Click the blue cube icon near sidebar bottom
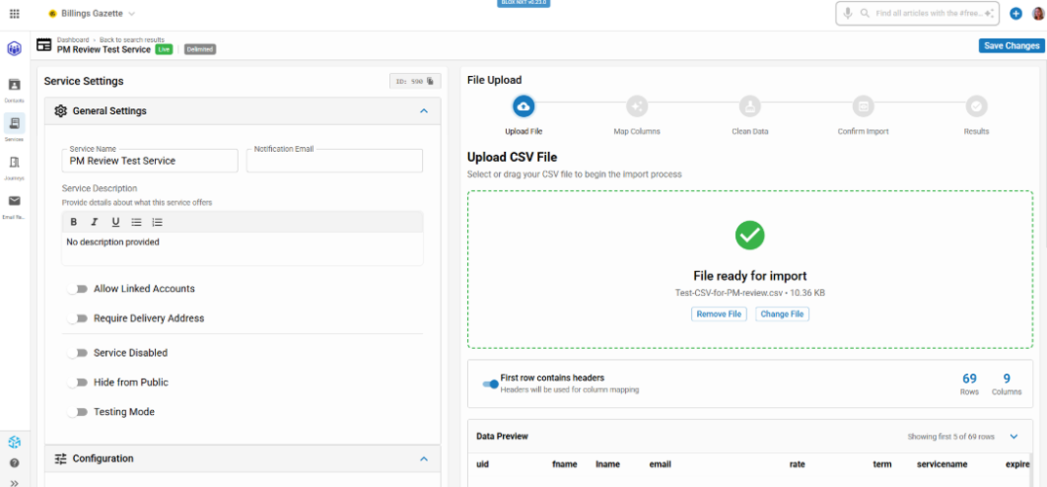The image size is (1047, 487). click(14, 442)
